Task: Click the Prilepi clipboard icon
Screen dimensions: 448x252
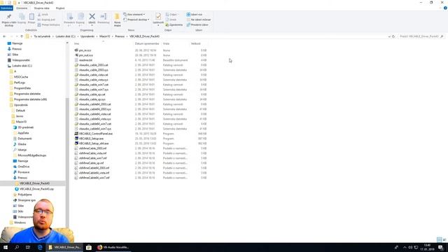Action: coord(31,17)
